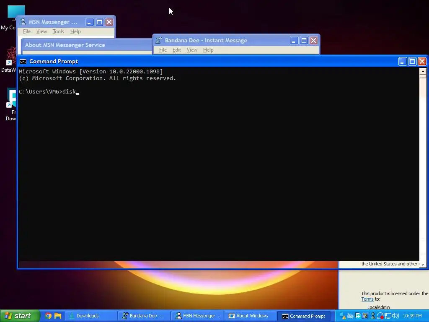The image size is (429, 322).
Task: Click the Command Prompt taskbar button
Action: (304, 316)
